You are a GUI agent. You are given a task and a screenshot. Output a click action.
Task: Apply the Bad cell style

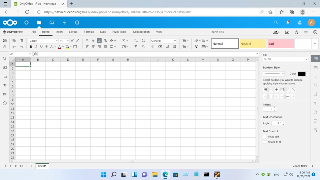pyautogui.click(x=280, y=43)
